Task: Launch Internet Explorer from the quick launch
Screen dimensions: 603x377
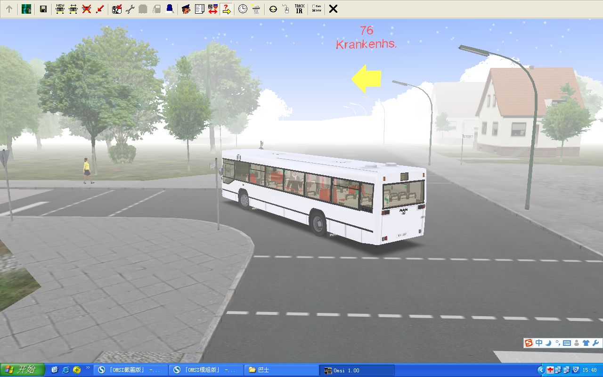Action: 65,370
